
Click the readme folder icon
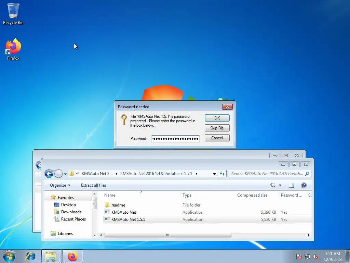coord(107,205)
